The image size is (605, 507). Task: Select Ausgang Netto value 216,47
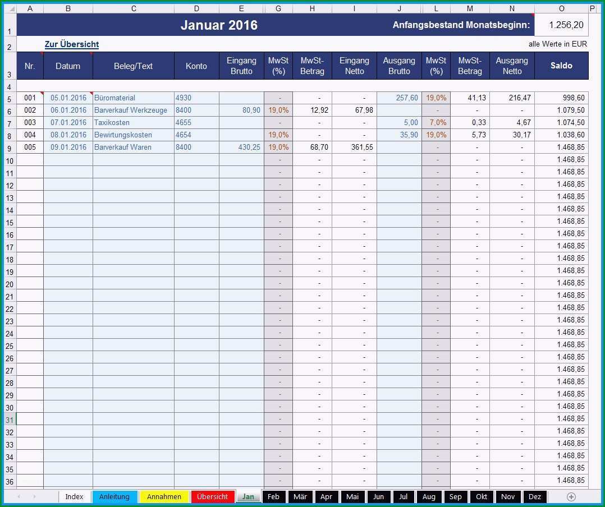click(x=512, y=98)
